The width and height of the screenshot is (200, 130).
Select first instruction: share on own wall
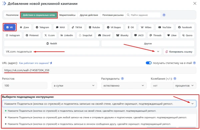pos(99,111)
